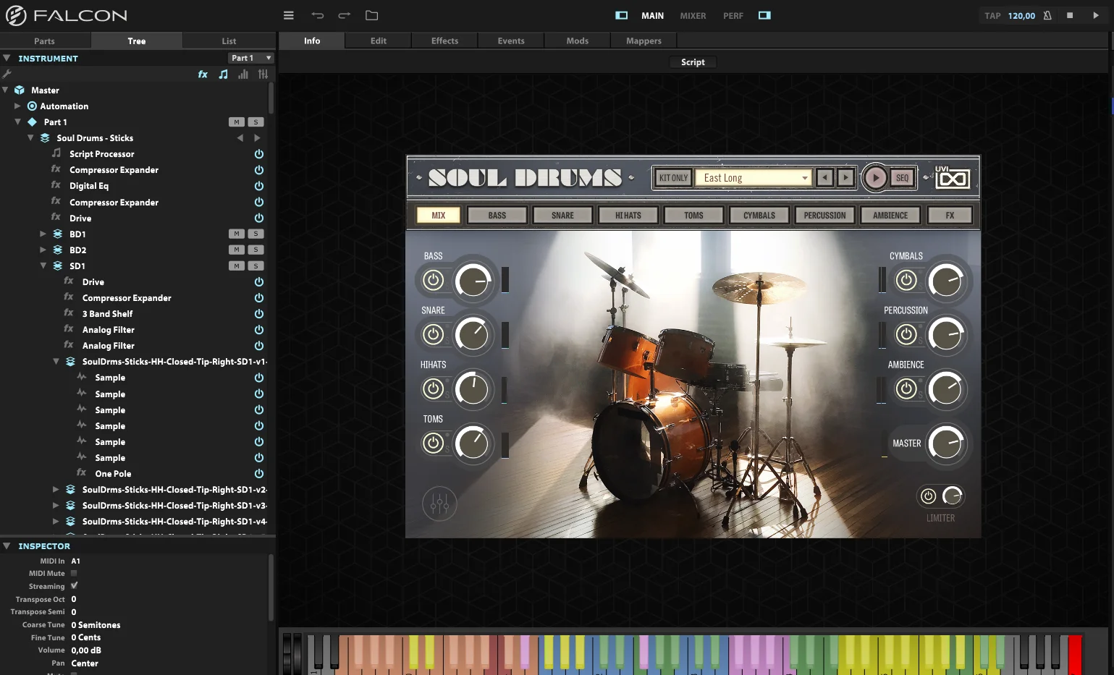Collapse the INSPECTOR section
Viewport: 1114px width, 675px height.
7,546
